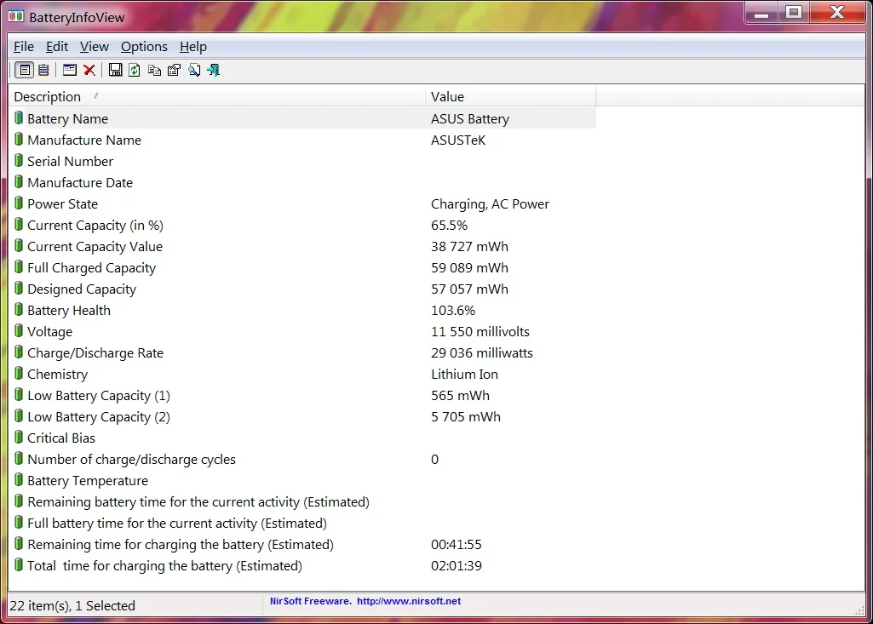Select the Full Charged Capacity row

click(303, 268)
